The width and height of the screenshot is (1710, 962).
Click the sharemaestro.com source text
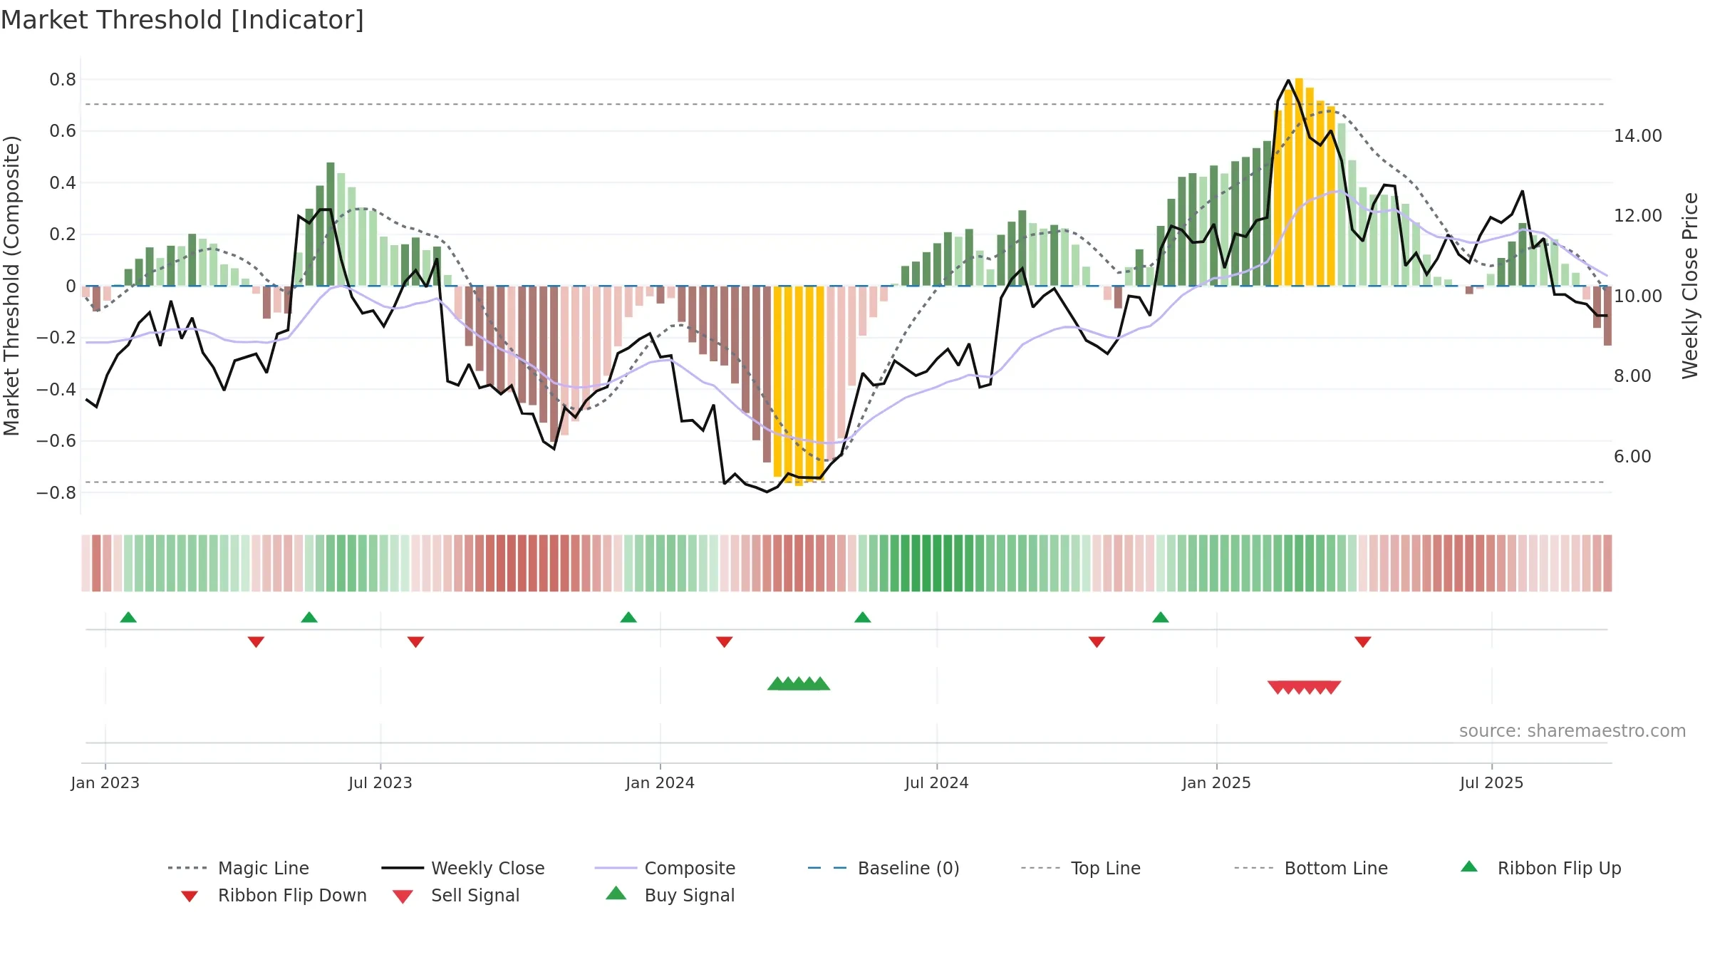(1572, 731)
